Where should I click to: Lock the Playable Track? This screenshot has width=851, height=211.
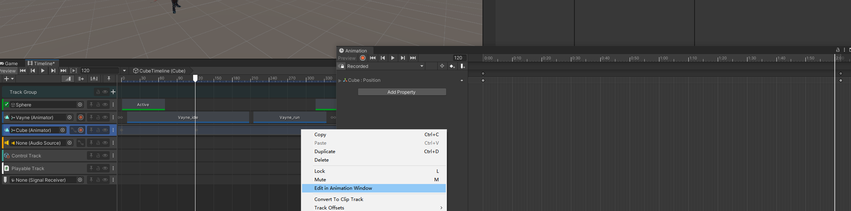[98, 168]
